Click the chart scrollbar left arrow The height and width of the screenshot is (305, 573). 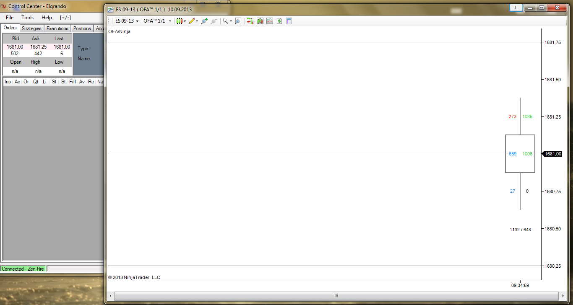coord(111,296)
